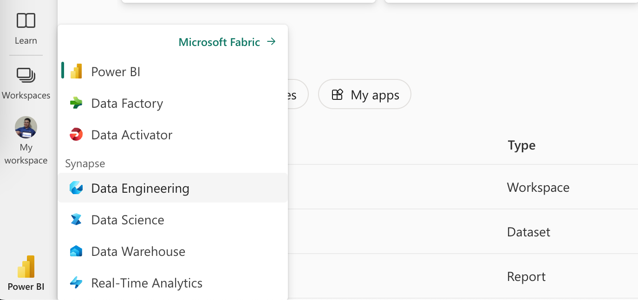Click the Data Engineering blue icon

[76, 188]
